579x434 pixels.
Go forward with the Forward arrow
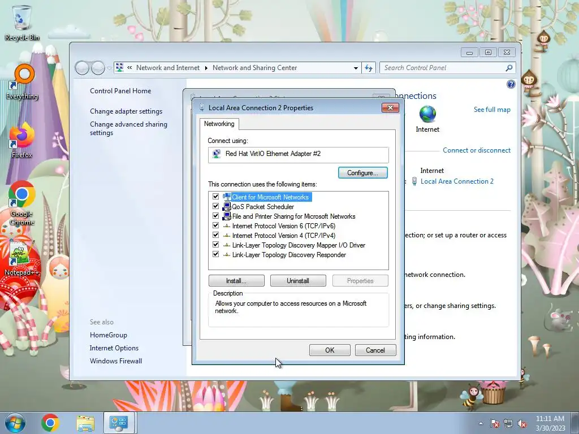click(98, 68)
